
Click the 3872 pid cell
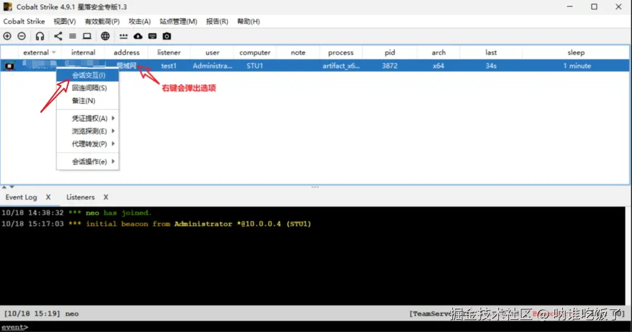point(390,65)
